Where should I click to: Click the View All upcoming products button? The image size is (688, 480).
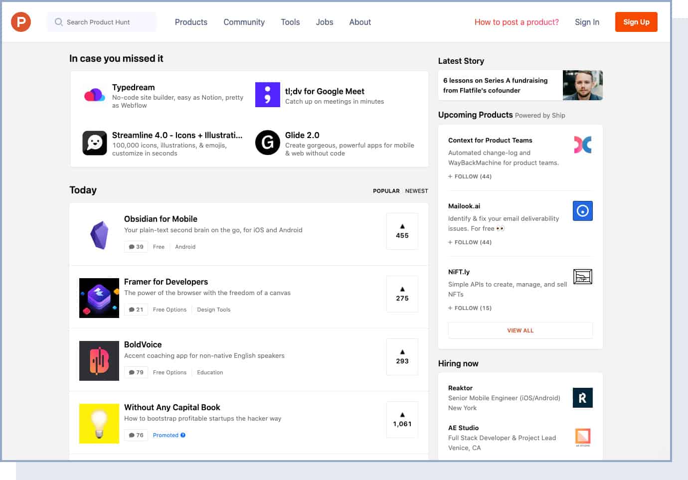[x=520, y=330]
